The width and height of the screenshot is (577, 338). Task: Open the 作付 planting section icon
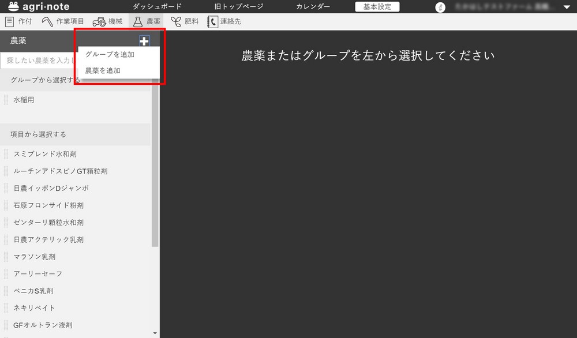coord(9,21)
